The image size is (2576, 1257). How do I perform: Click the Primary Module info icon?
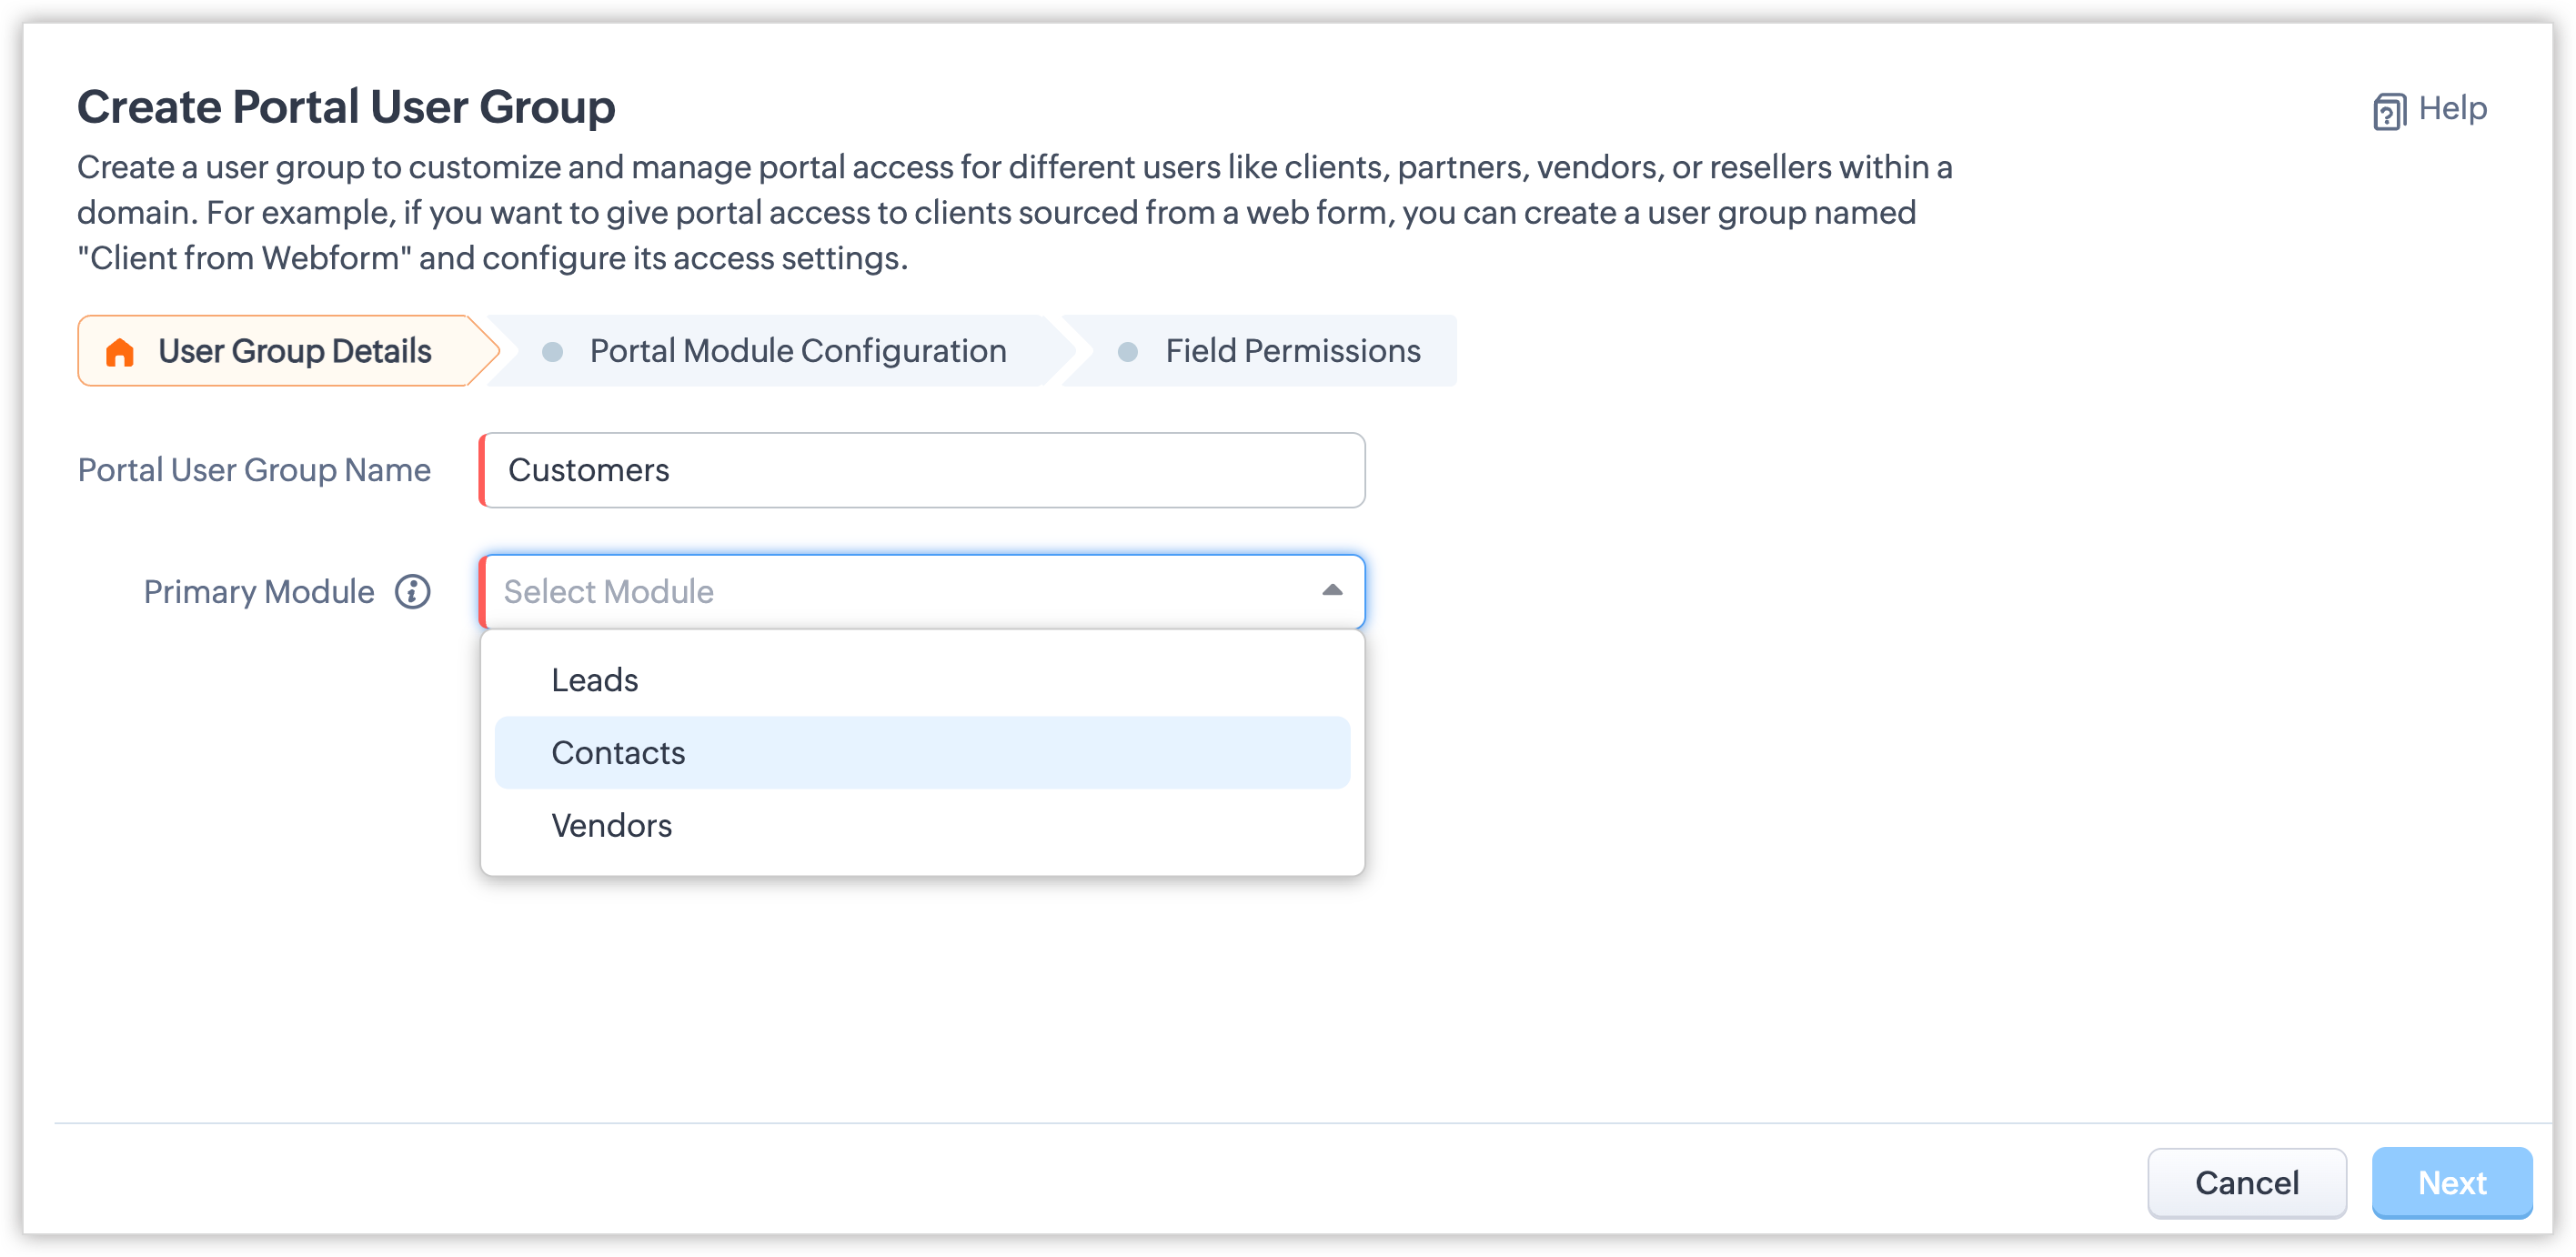click(412, 592)
